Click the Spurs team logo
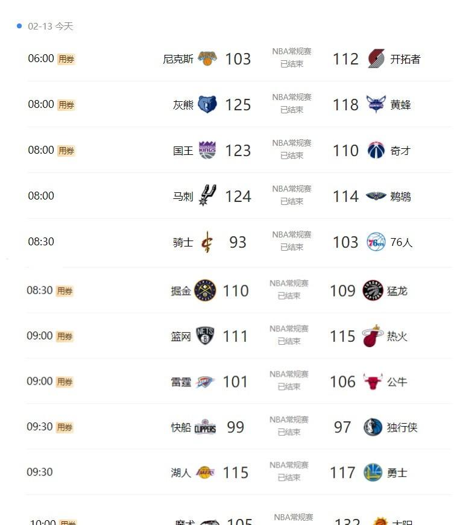 [x=207, y=195]
